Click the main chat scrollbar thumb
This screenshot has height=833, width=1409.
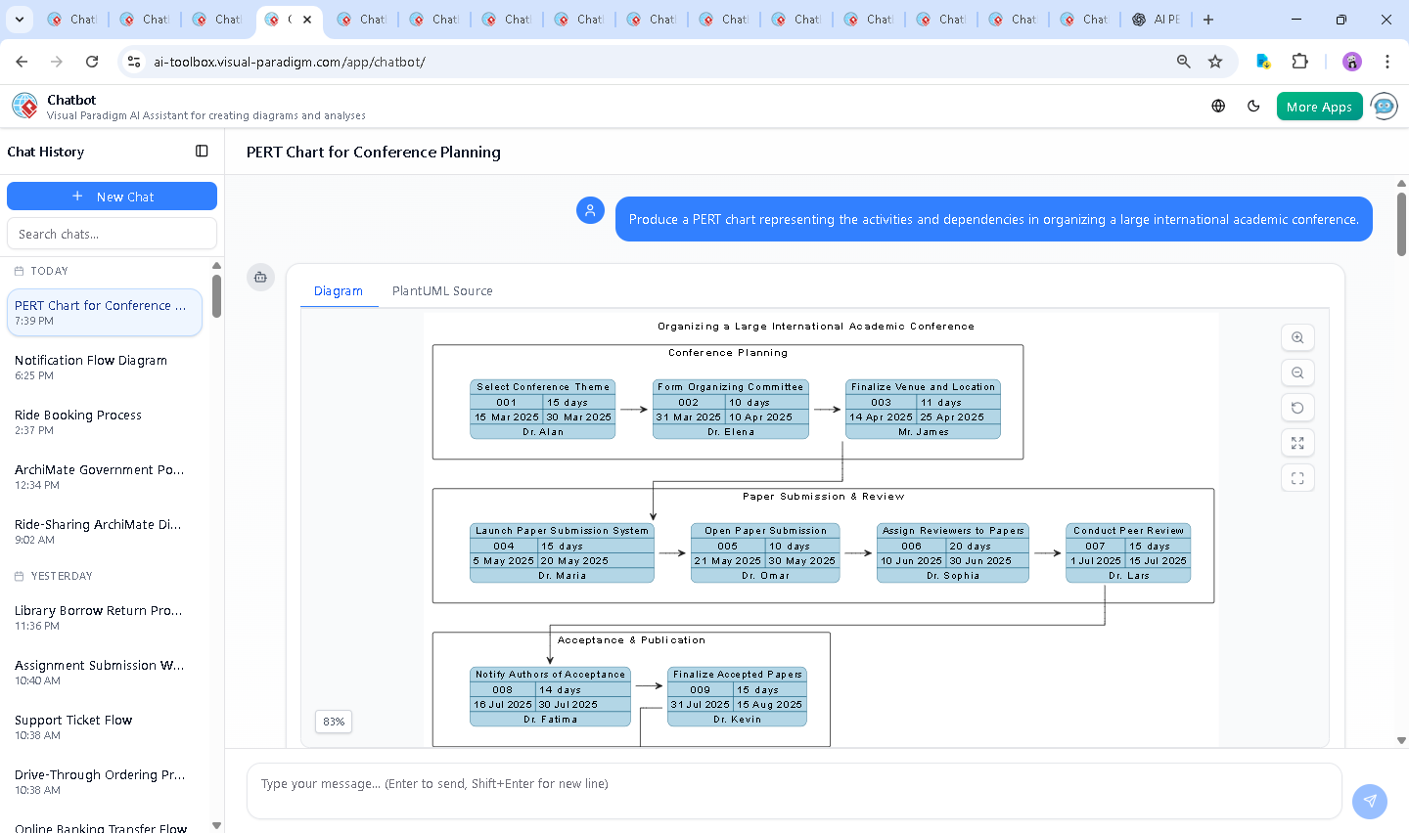click(x=1401, y=224)
